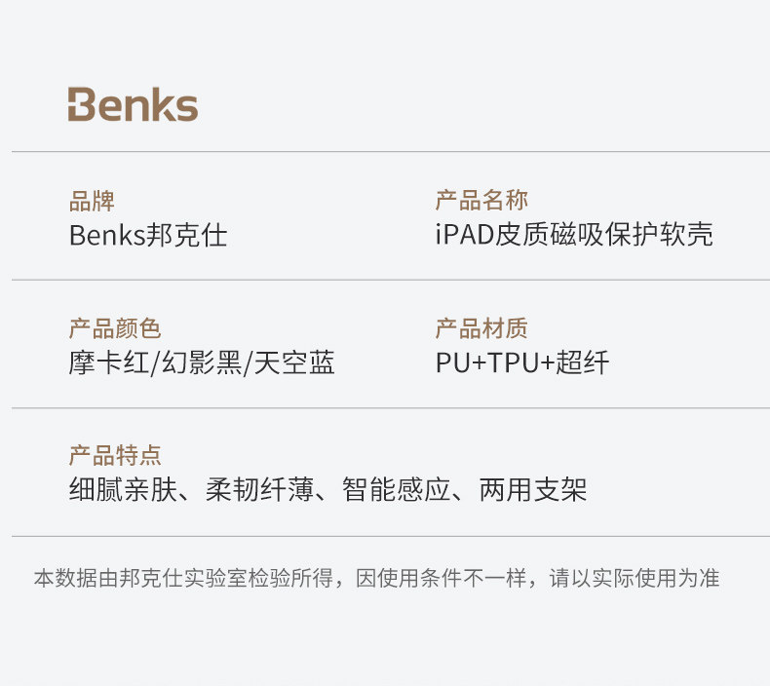
Task: Select the 两用支架 feature text
Action: click(x=533, y=489)
